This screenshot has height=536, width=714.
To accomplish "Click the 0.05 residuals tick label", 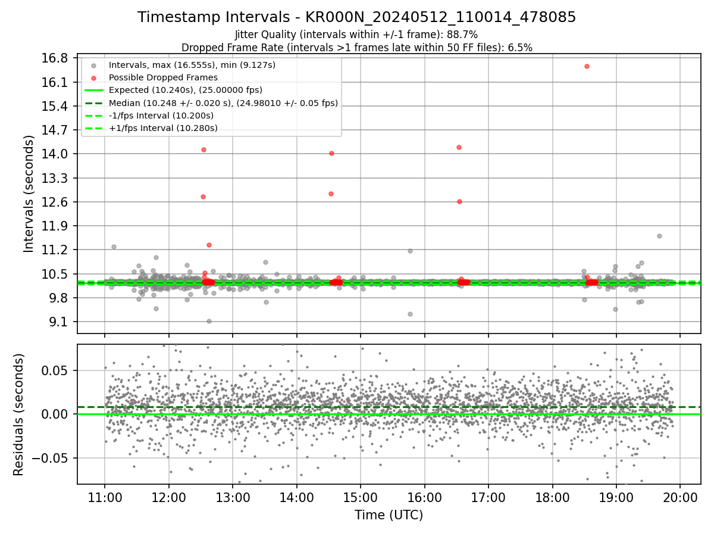I will [56, 370].
